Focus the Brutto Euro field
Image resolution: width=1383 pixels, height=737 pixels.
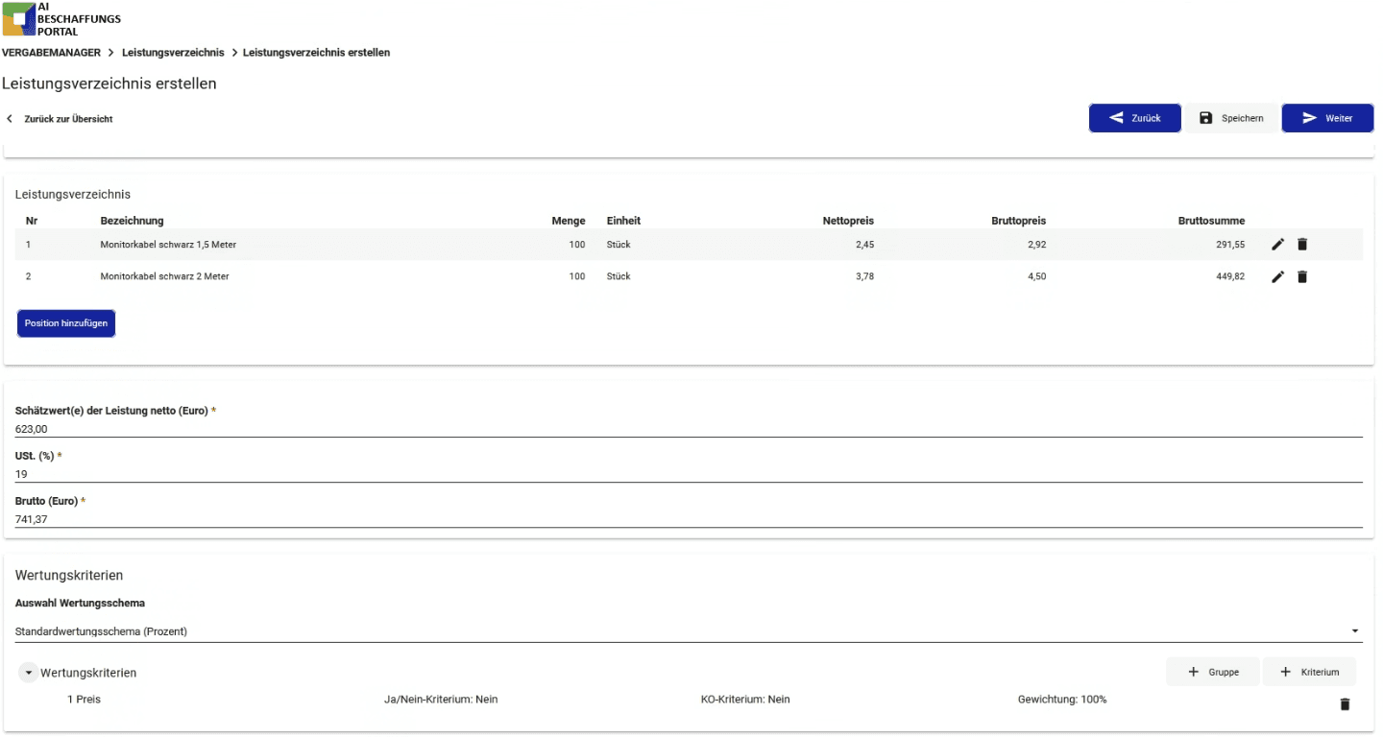[689, 519]
